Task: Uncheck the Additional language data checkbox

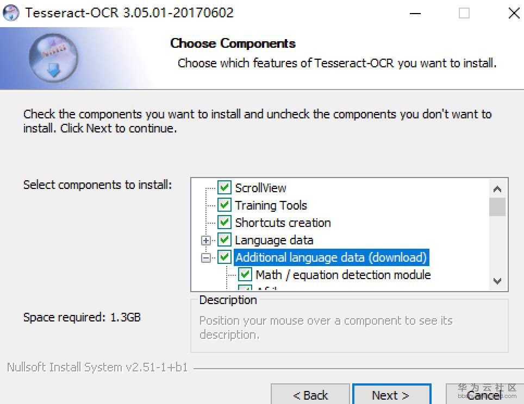Action: (x=224, y=257)
